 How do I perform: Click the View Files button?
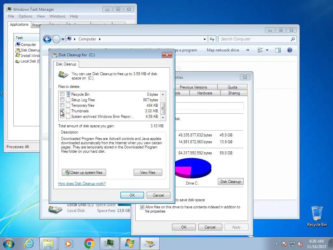tap(148, 173)
